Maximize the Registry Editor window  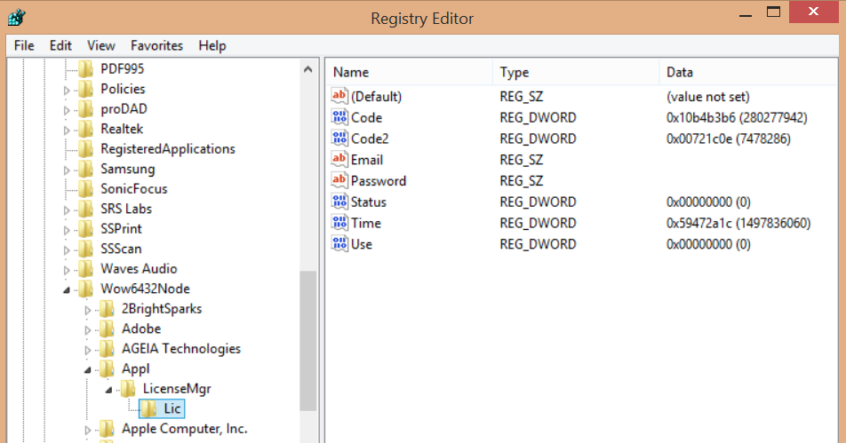click(774, 13)
